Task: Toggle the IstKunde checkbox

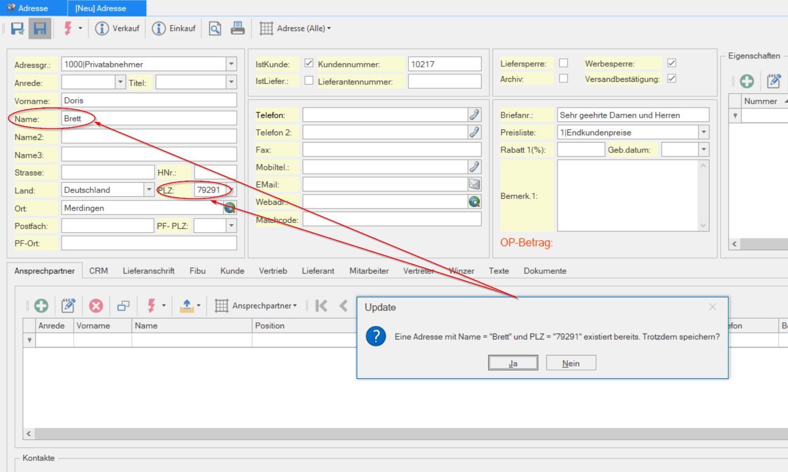Action: coord(309,63)
